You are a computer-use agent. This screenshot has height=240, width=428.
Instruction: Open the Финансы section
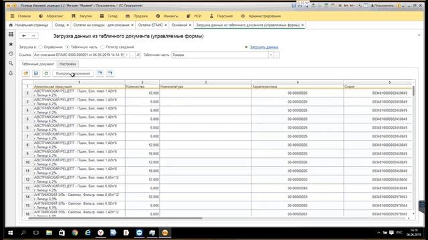[x=167, y=16]
